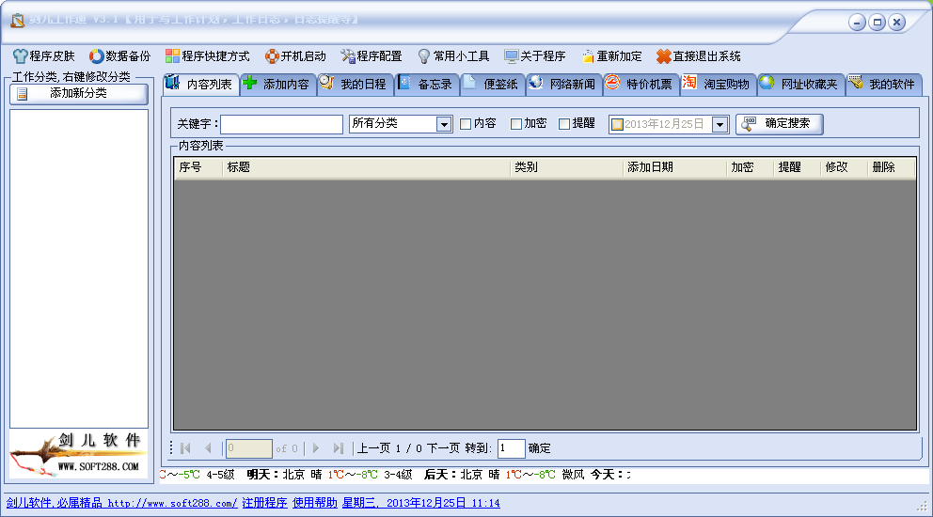Expand the 所有分类 category dropdown
The height and width of the screenshot is (517, 933).
click(x=444, y=124)
